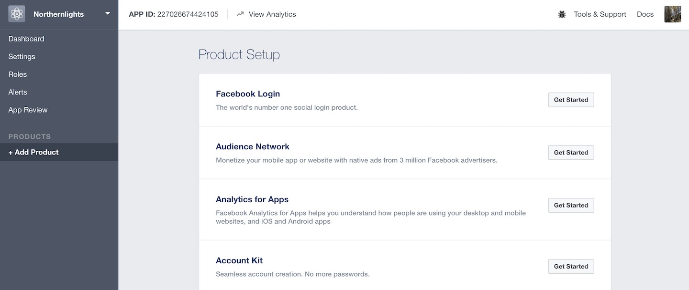This screenshot has height=290, width=689.
Task: Click the Northernlights app atom icon
Action: (17, 14)
